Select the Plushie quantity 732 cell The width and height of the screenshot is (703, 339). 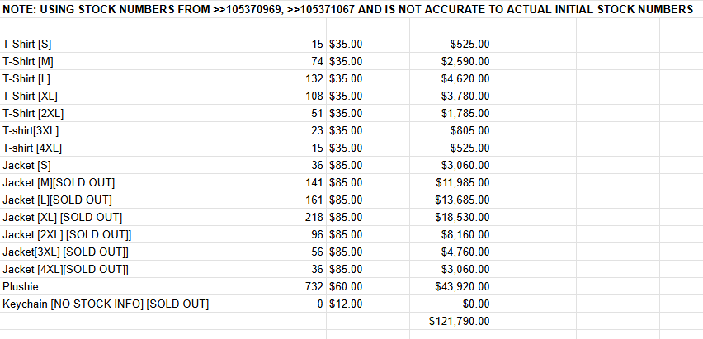pyautogui.click(x=285, y=286)
